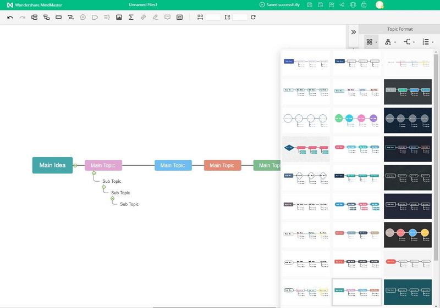Click the Undo arrow in the toolbar
Image resolution: width=440 pixels, height=308 pixels.
10,18
